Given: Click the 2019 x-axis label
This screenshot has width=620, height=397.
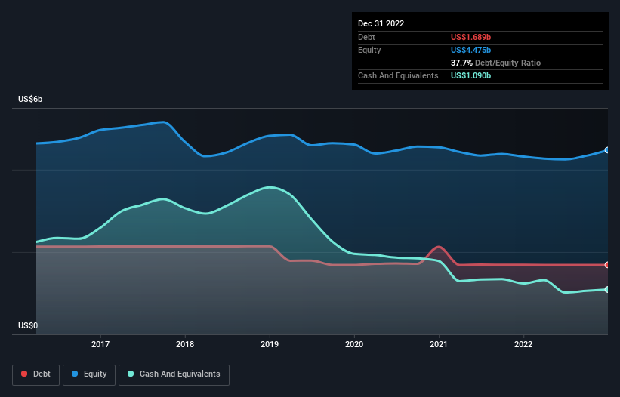Looking at the screenshot, I should tap(270, 344).
